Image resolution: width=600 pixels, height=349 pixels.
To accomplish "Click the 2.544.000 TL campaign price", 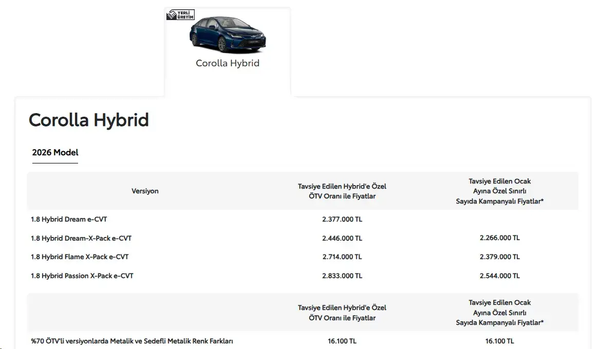I will [500, 275].
